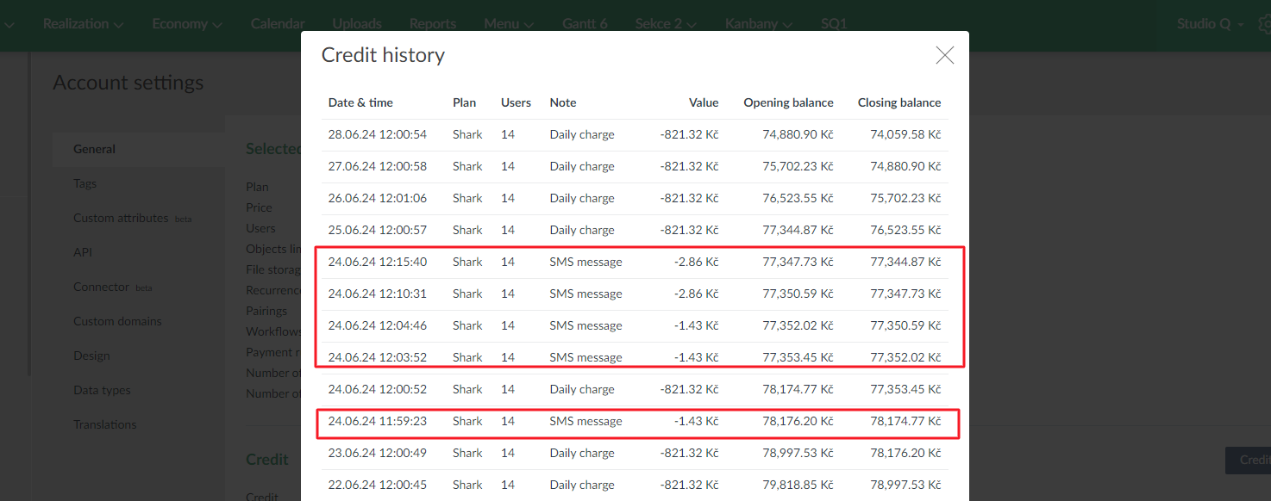1271x501 pixels.
Task: Expand the Realization menu
Action: coord(83,24)
